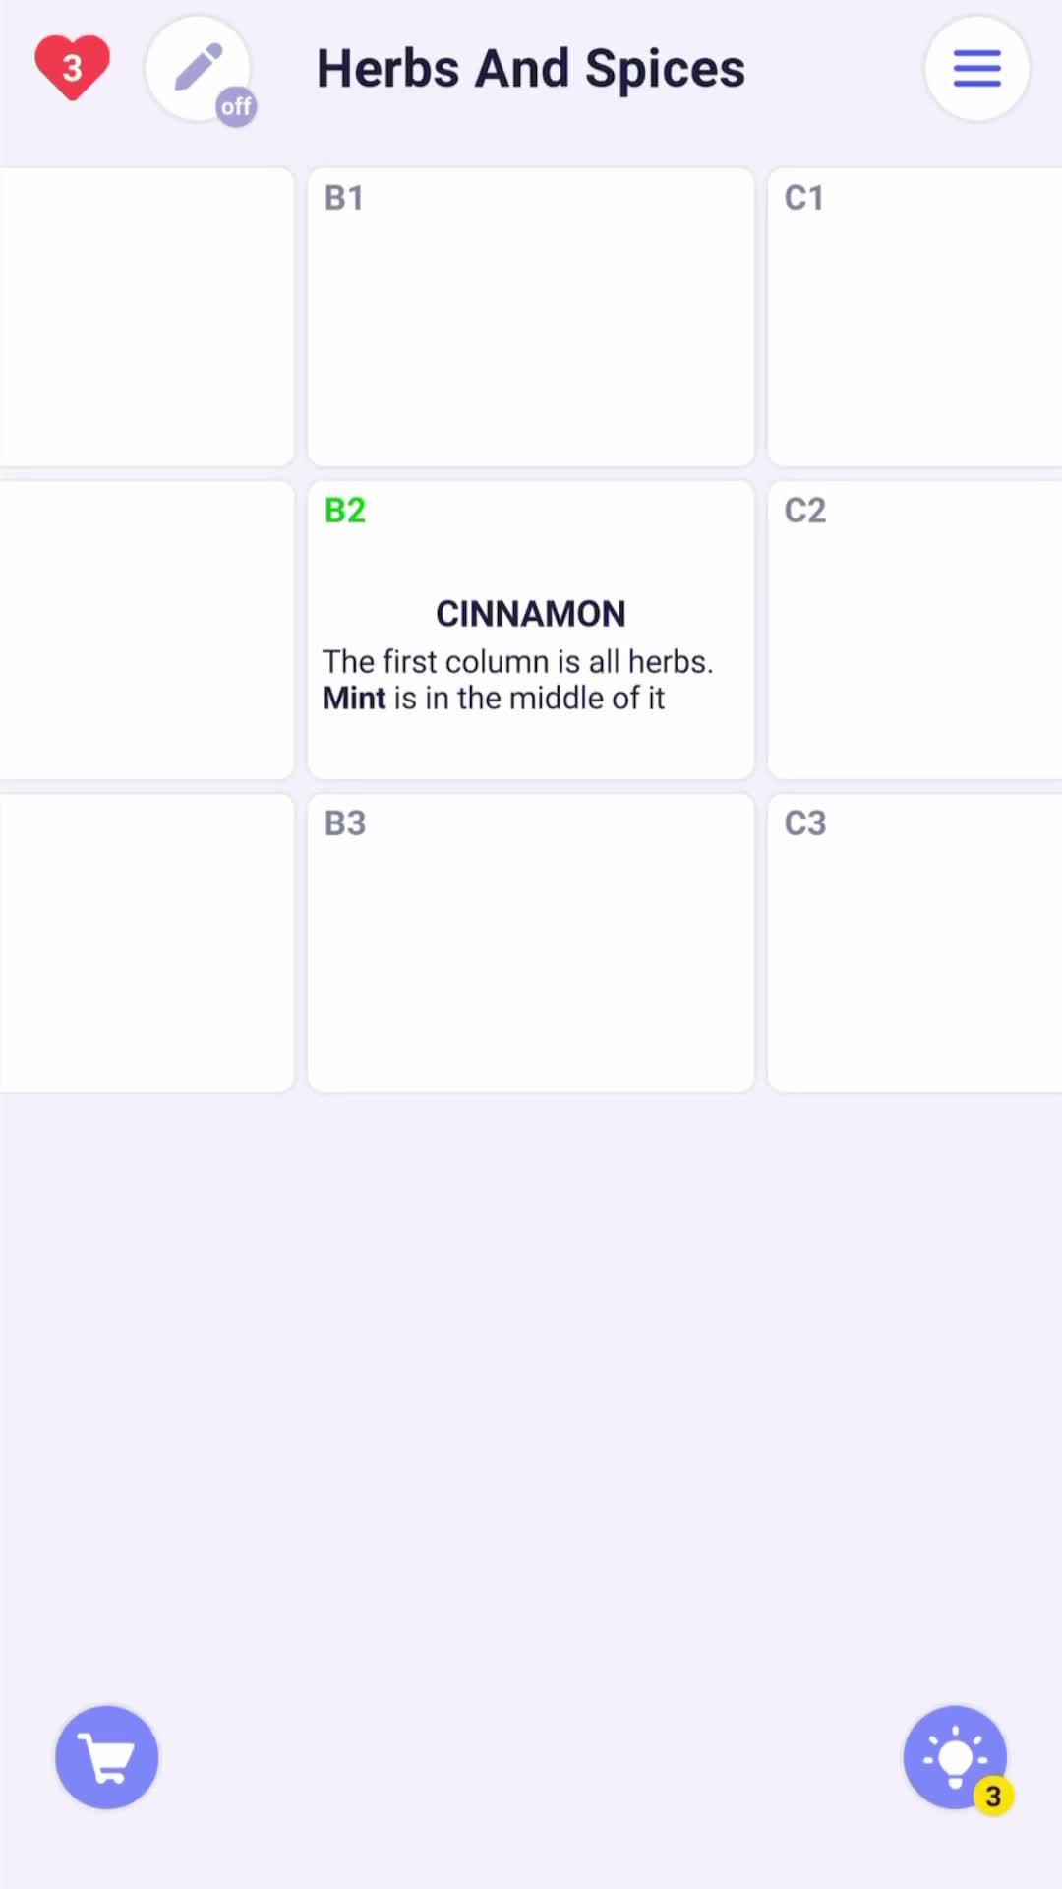Screen dimensions: 1062x1889
Task: Tap the bold Mint clue word
Action: pyautogui.click(x=354, y=699)
